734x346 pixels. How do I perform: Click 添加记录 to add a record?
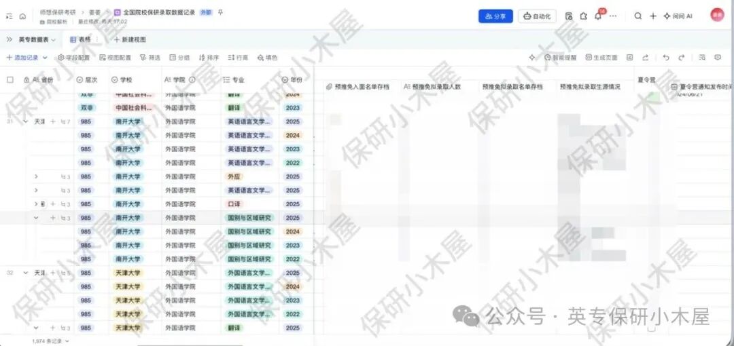(22, 58)
